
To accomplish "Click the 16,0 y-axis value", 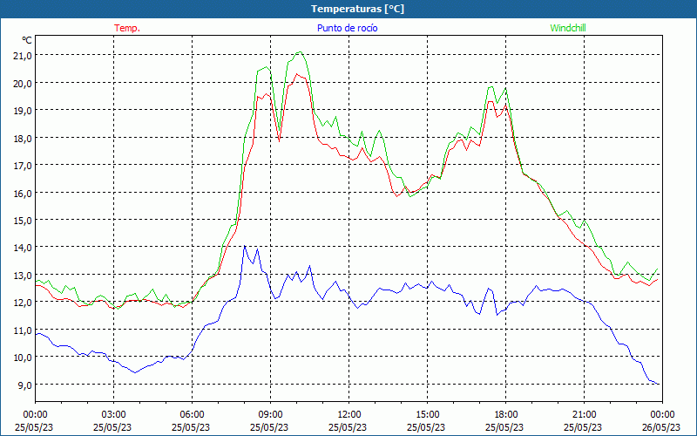I will click(x=24, y=193).
